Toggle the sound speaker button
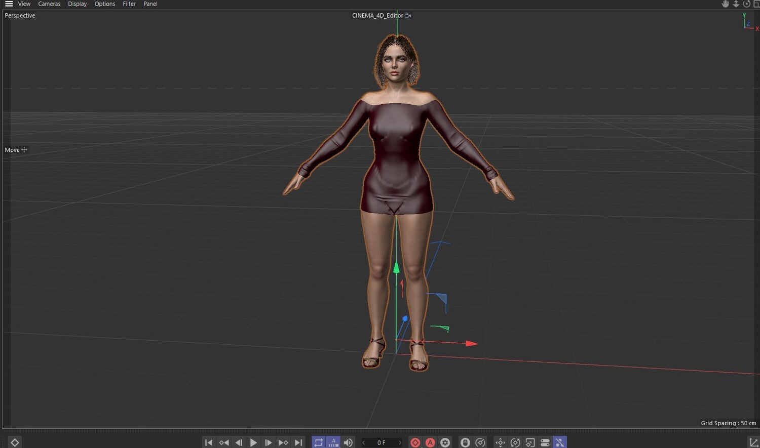 tap(348, 442)
